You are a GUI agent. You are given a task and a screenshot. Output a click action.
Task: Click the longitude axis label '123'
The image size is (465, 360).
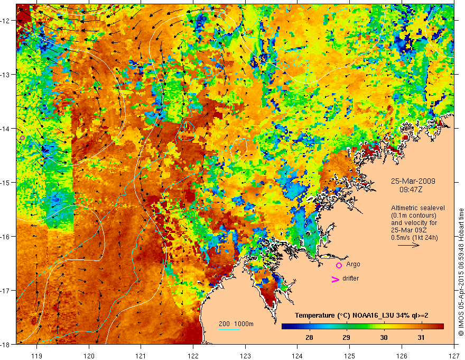[x=245, y=356]
